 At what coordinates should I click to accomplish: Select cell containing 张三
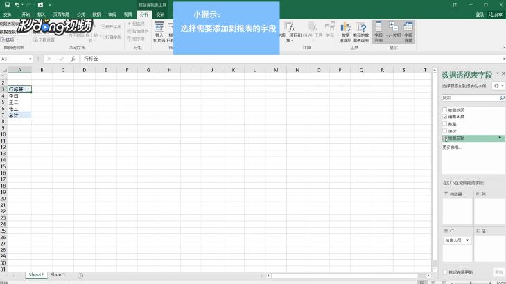coord(19,109)
